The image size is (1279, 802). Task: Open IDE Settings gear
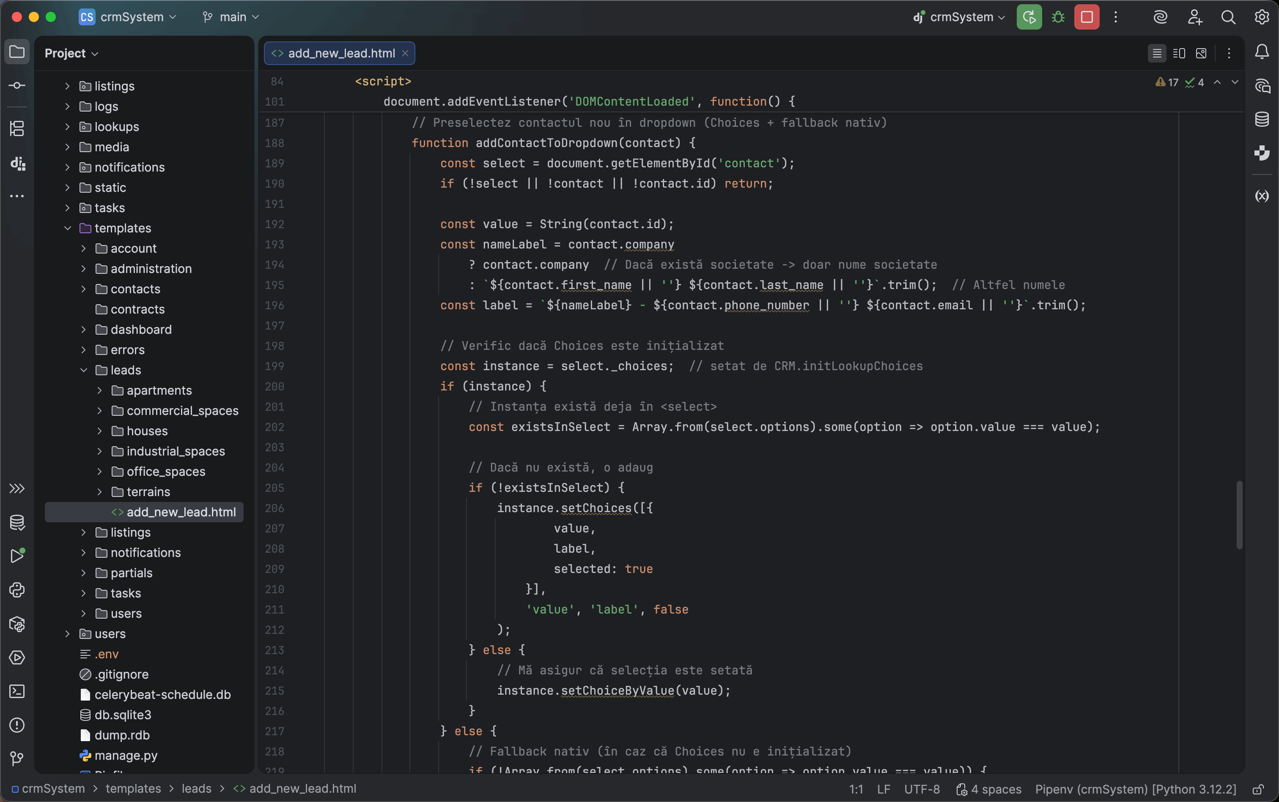[1262, 17]
